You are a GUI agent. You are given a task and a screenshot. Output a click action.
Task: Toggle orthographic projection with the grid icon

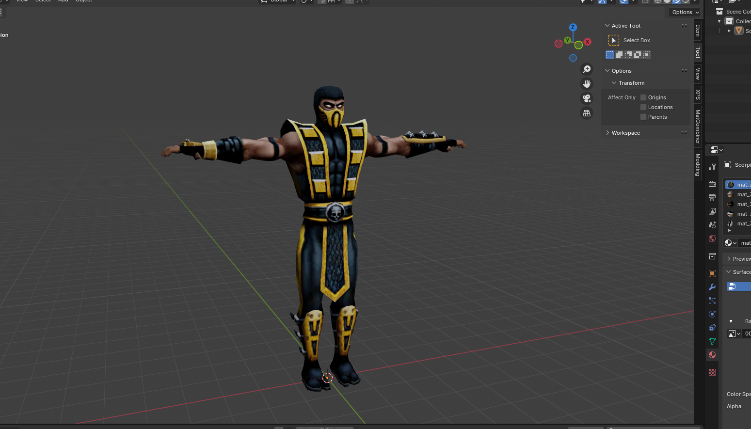click(x=587, y=113)
